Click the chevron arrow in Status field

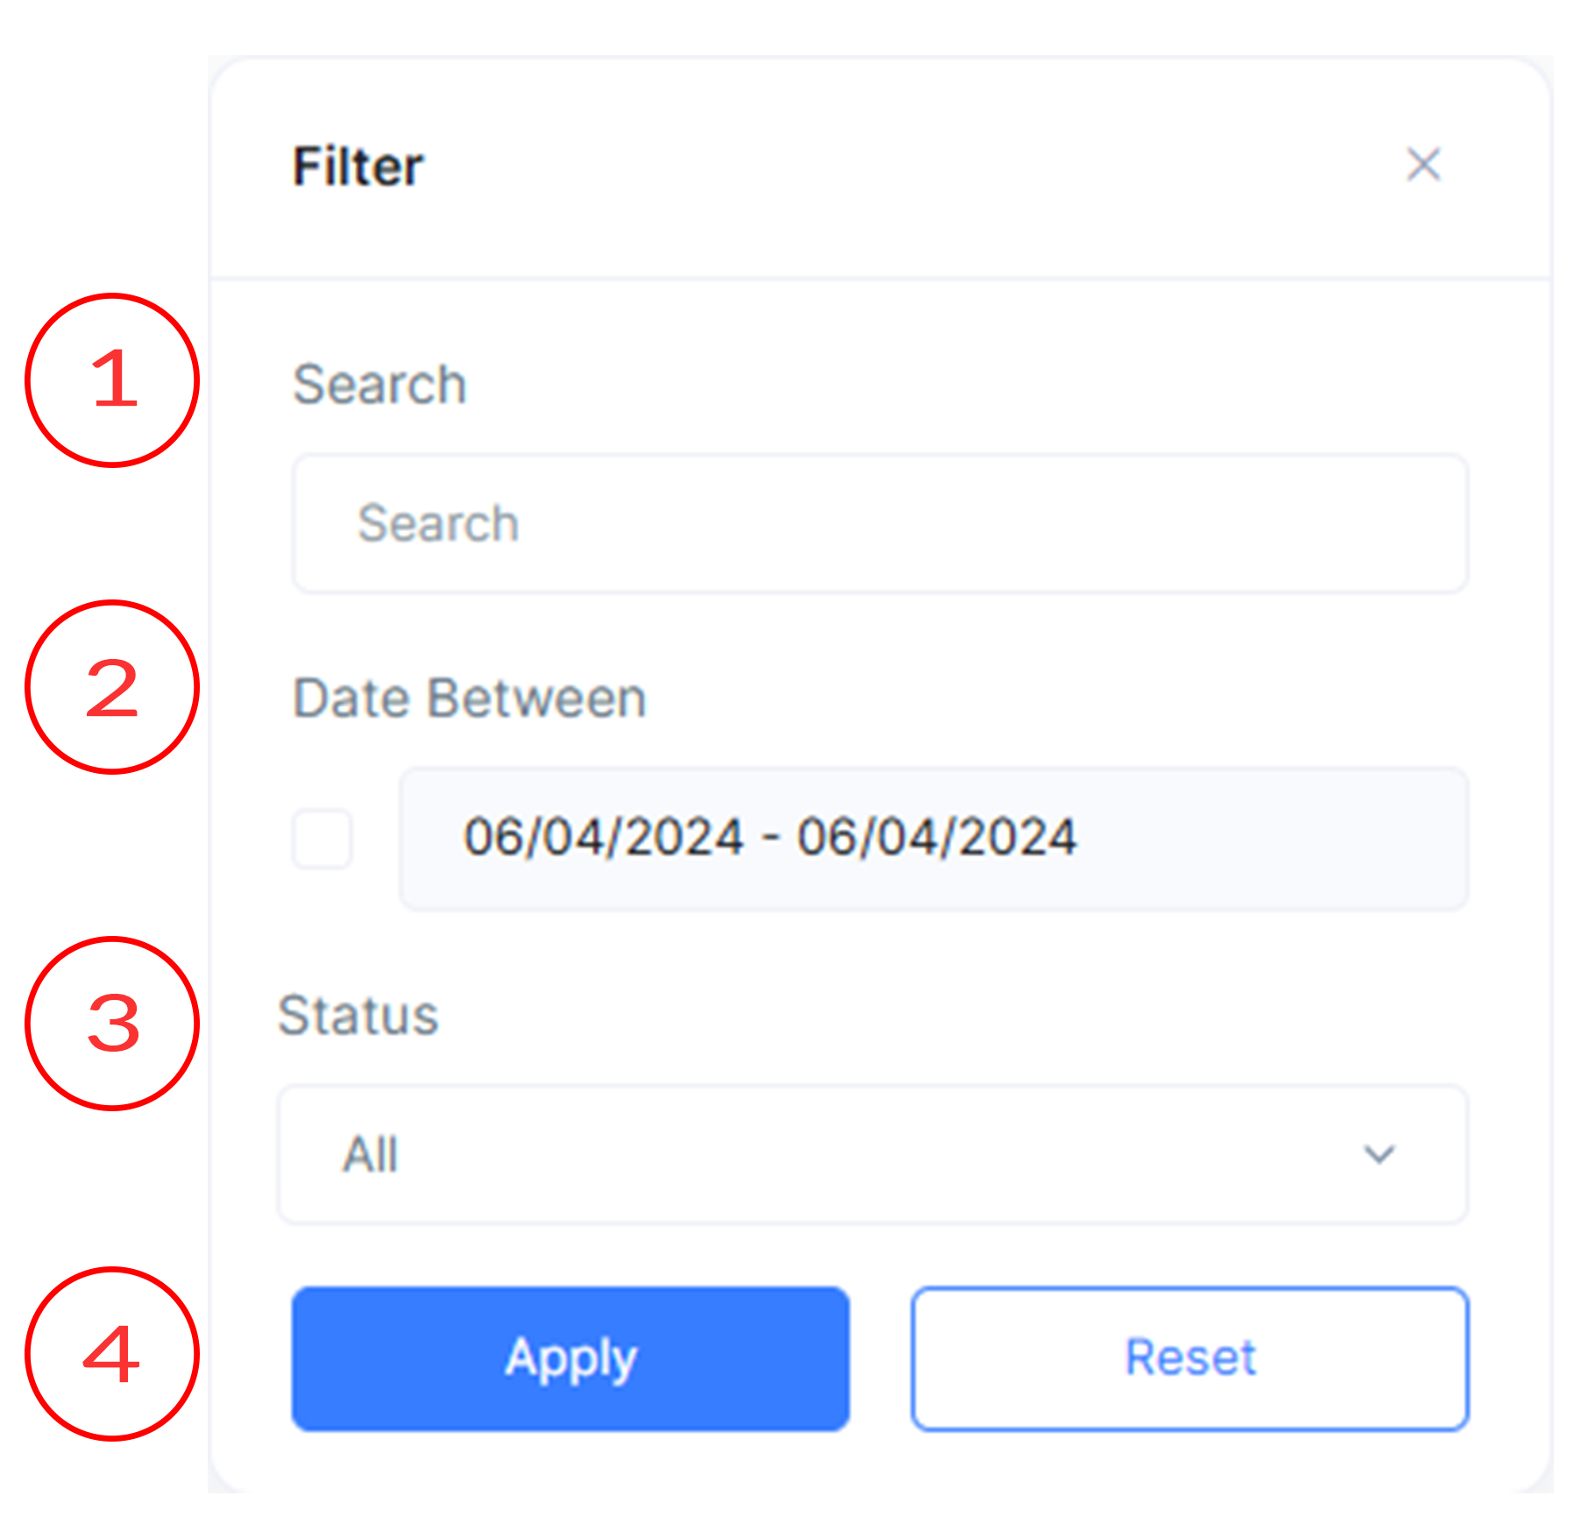1379,1154
